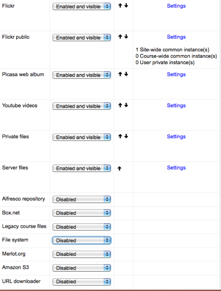The width and height of the screenshot is (221, 291).
Task: Open Settings link for Server files
Action: pos(176,168)
